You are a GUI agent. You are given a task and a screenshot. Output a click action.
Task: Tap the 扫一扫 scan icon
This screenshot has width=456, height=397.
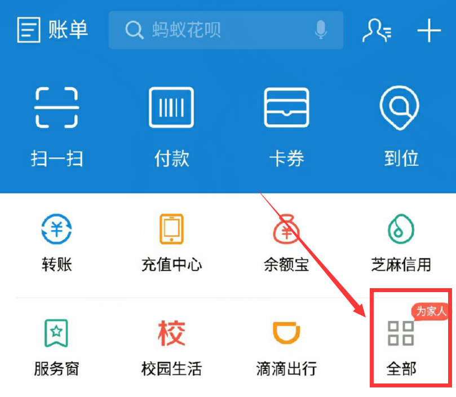click(x=56, y=107)
